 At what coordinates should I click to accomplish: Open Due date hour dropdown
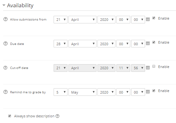pos(123,44)
